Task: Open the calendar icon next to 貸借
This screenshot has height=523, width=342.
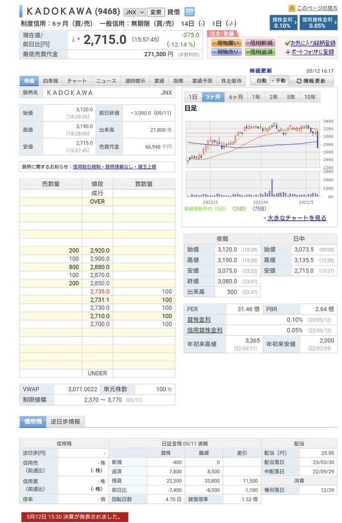Action: (190, 12)
